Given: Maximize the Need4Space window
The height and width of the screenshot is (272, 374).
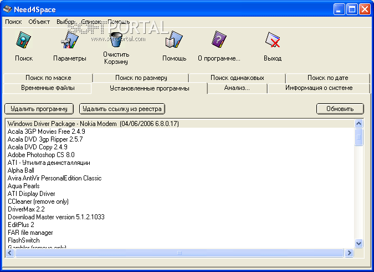Looking at the screenshot, I should tap(352, 9).
